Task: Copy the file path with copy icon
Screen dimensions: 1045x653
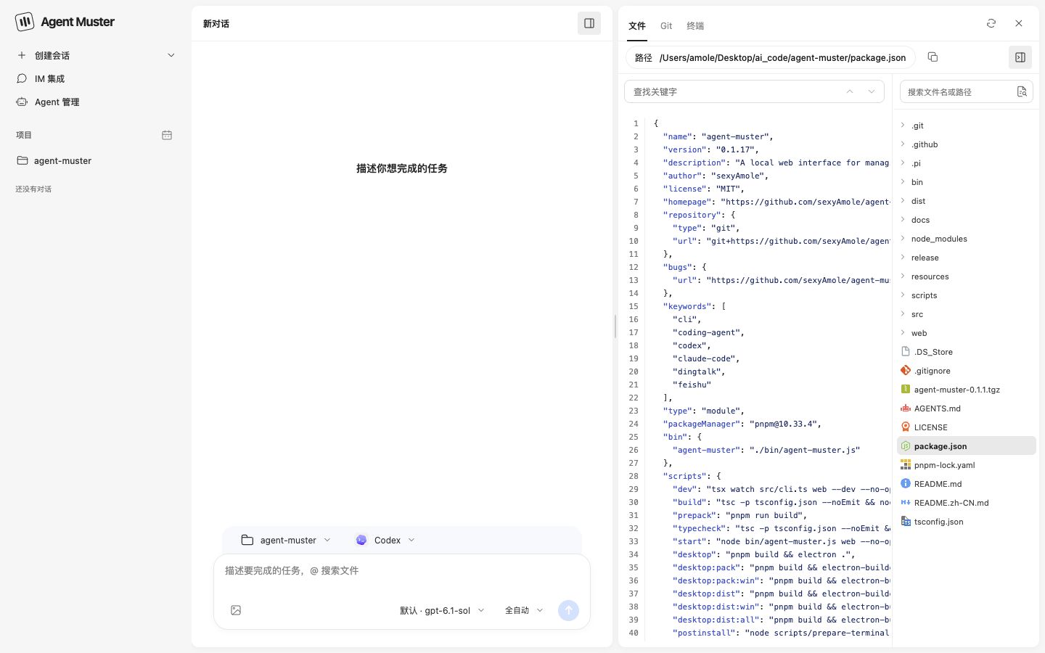Action: [933, 57]
